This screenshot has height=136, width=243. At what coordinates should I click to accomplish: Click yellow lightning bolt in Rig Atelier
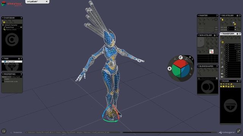click(x=222, y=20)
